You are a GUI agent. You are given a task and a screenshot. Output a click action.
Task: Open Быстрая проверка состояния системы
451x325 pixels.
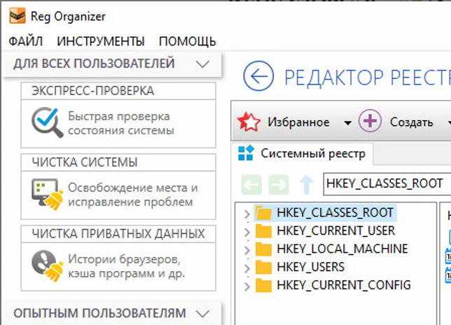121,124
